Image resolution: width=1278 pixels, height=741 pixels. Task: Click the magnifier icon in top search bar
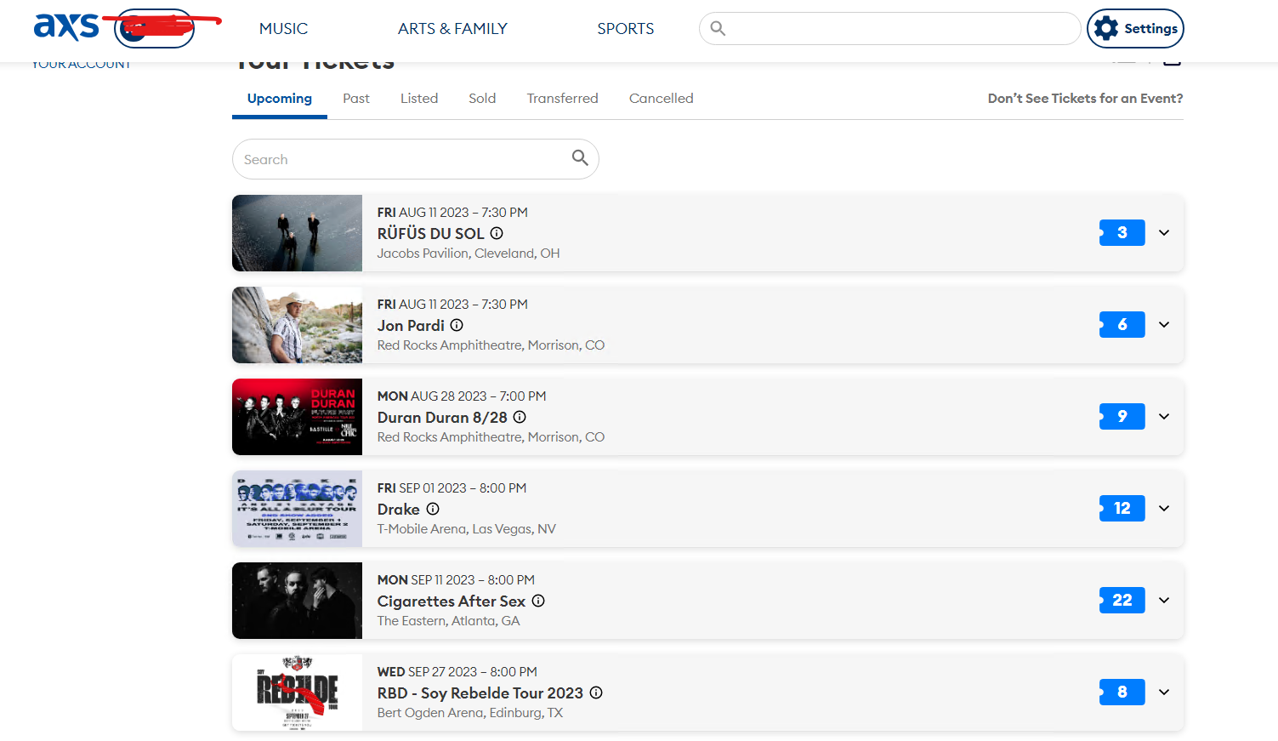click(718, 28)
